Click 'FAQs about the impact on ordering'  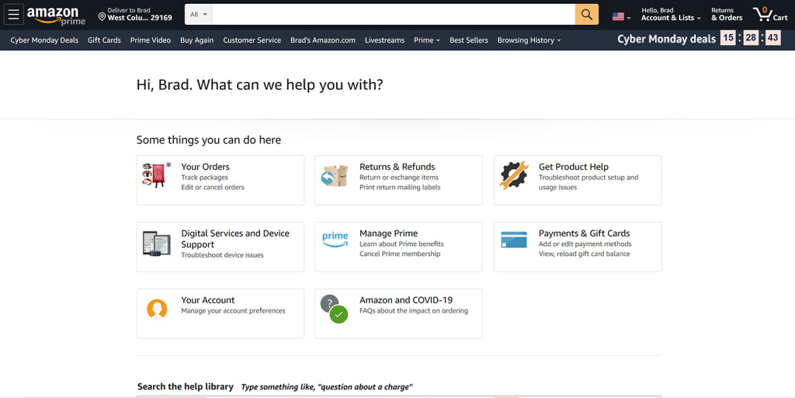point(414,311)
